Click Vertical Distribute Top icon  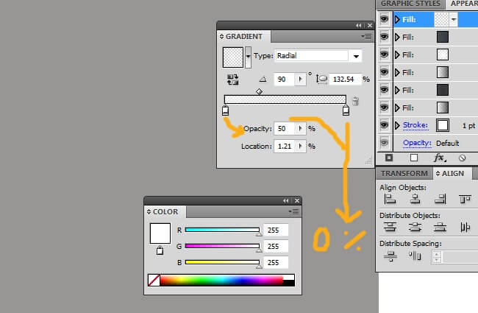390,227
